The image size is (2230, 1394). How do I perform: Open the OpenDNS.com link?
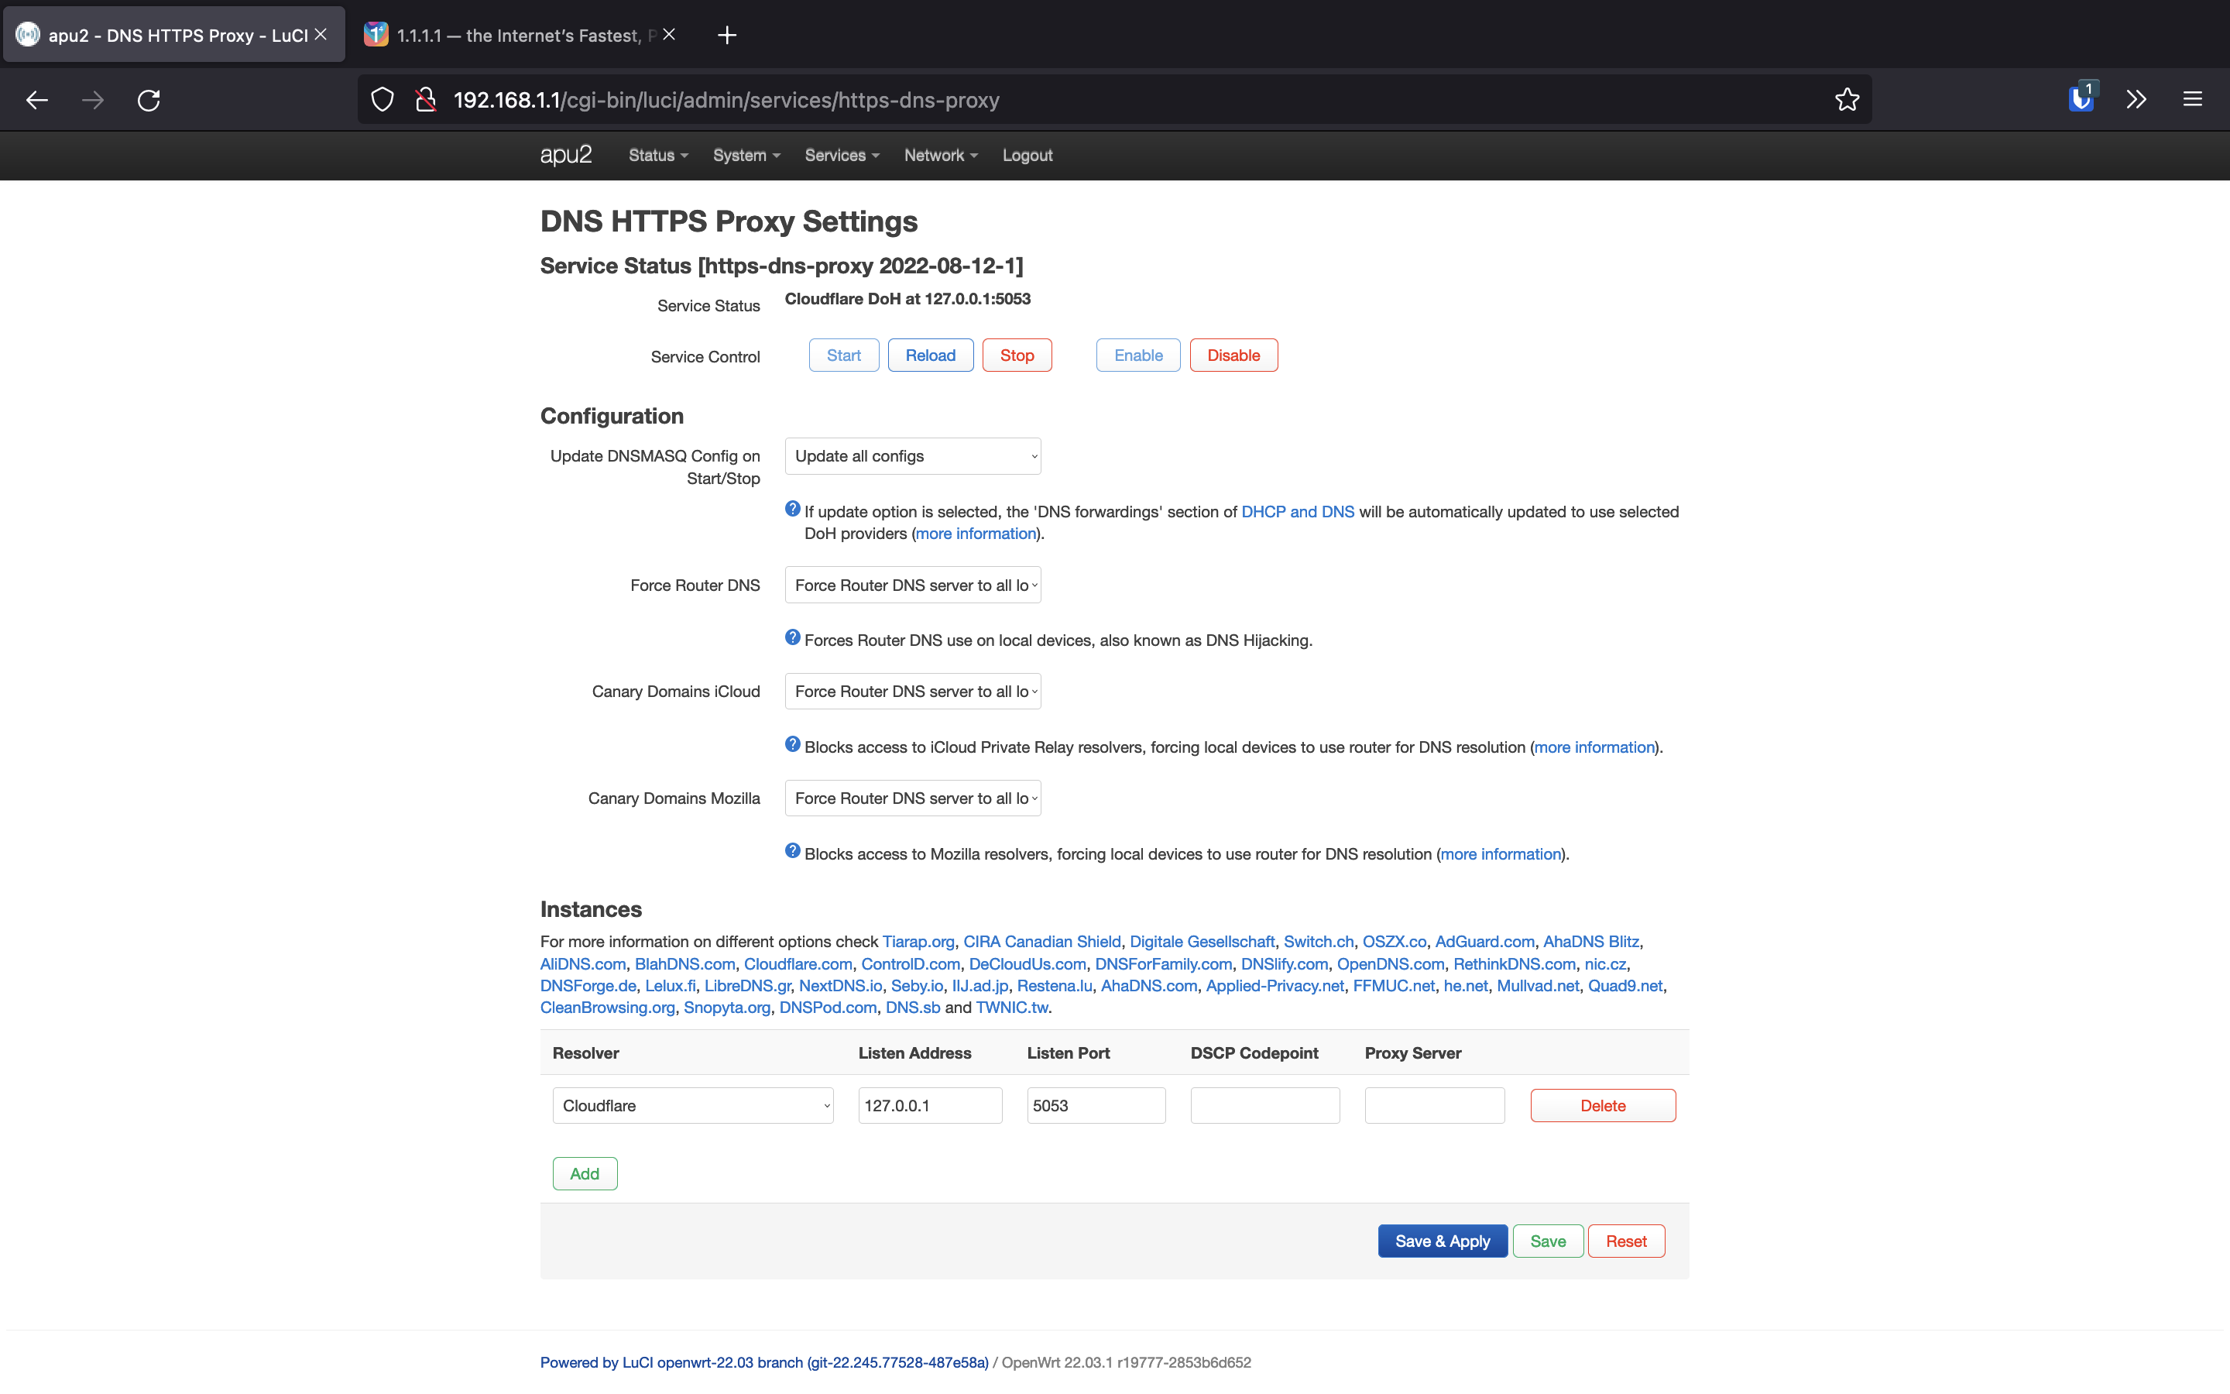[1391, 963]
